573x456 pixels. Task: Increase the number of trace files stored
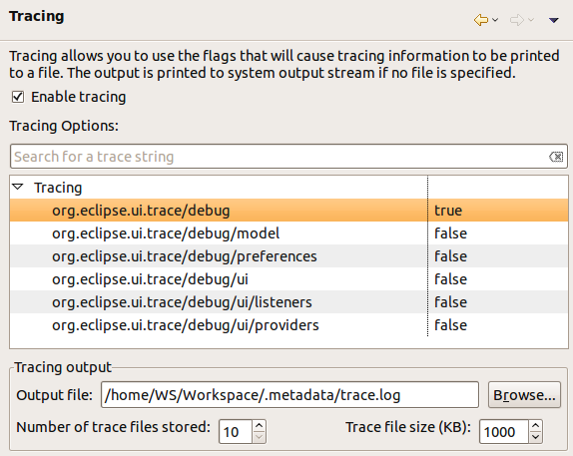coord(260,426)
